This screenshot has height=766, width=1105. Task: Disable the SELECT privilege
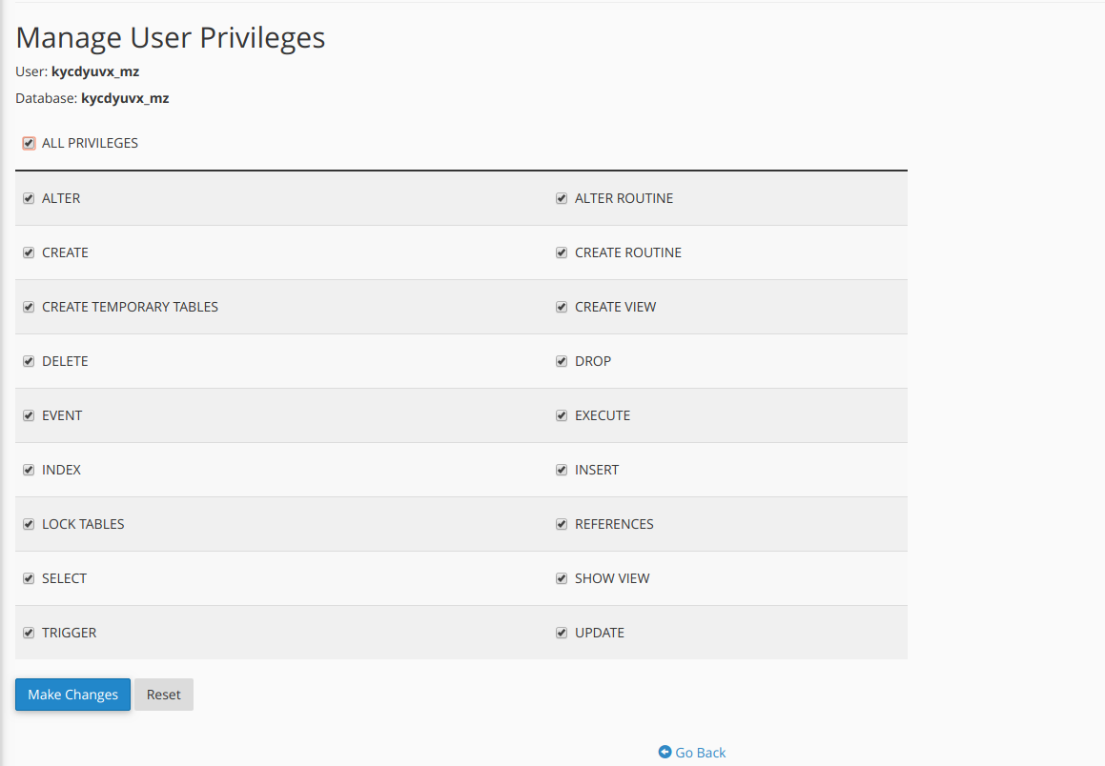(29, 578)
